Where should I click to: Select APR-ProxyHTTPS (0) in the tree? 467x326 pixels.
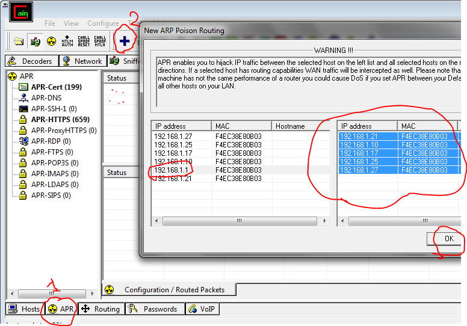pos(64,131)
